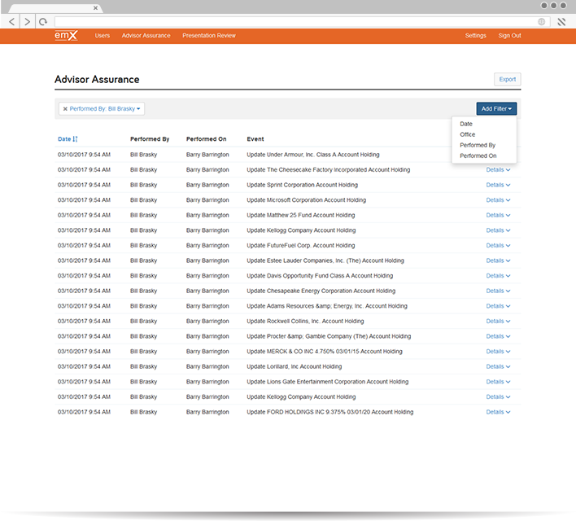
Task: Open the Add Filter dropdown
Action: [496, 109]
